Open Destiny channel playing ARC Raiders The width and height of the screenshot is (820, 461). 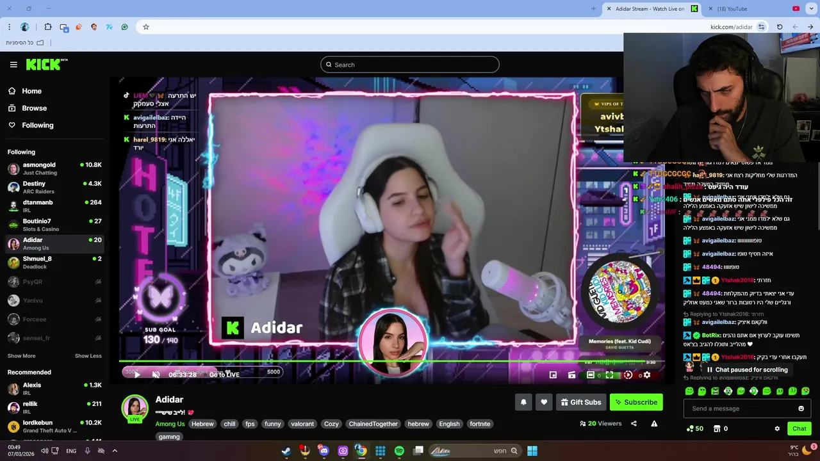pyautogui.click(x=54, y=187)
